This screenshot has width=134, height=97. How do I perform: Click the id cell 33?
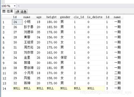pyautogui.click(x=17, y=53)
